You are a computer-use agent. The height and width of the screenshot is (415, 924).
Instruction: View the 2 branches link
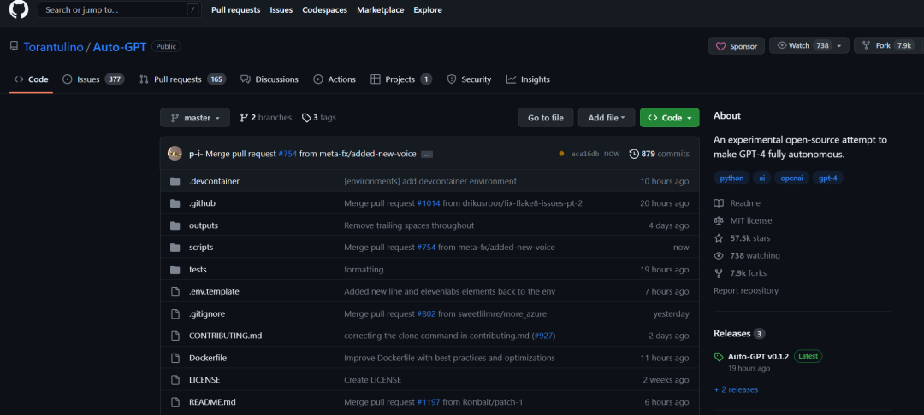coord(266,118)
